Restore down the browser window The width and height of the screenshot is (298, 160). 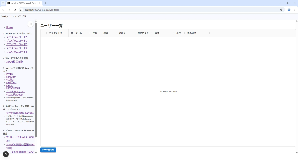click(x=287, y=3)
